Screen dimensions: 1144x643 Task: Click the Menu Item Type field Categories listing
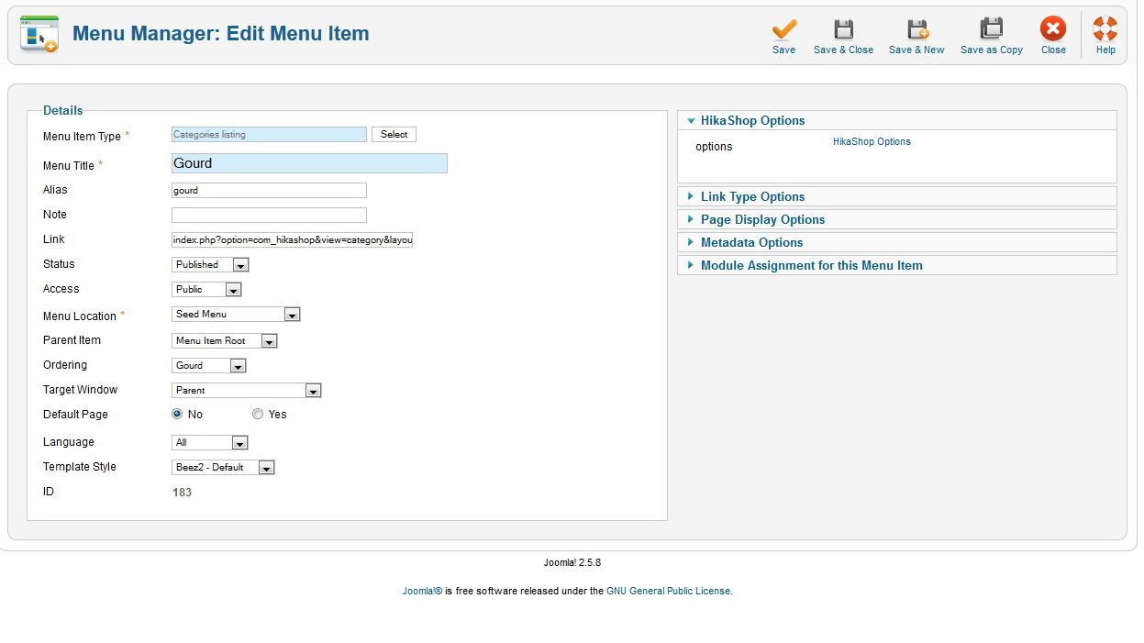269,134
